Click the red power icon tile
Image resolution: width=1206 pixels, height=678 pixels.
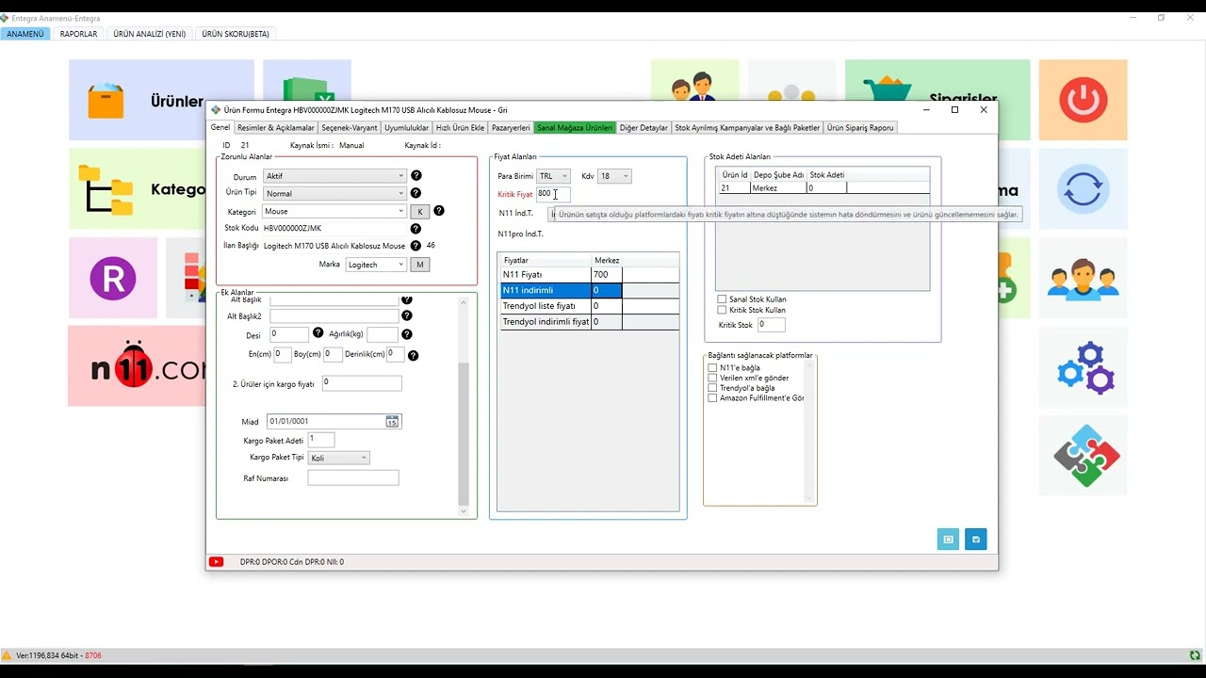(1084, 100)
